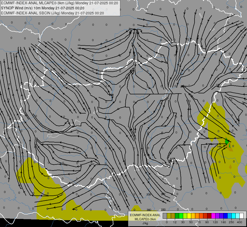247x227 pixels.
Task: Click the MLCAPE0-3km title line at top
Action: 59,3
